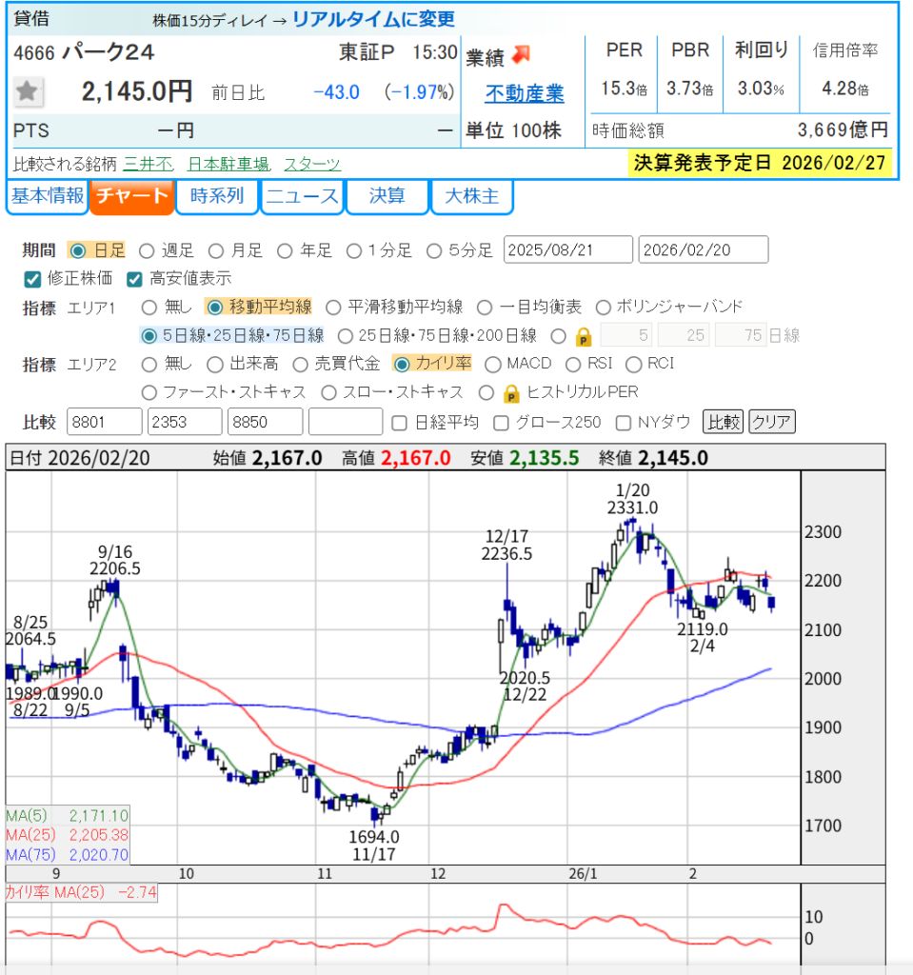The image size is (913, 975).
Task: Select the MACD indicator option
Action: click(x=493, y=364)
